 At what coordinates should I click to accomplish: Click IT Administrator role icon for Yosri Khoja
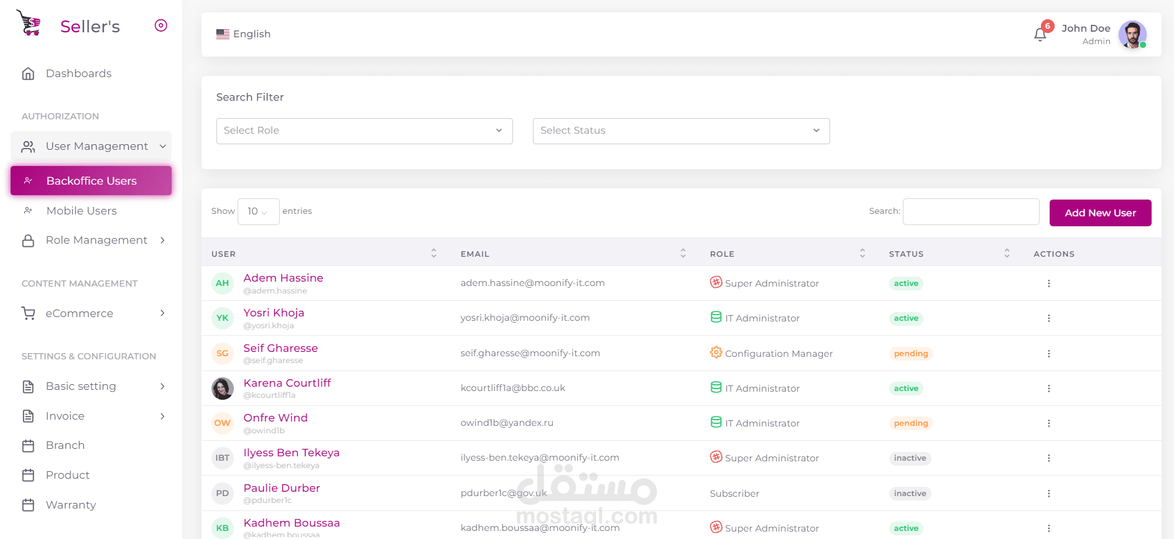tap(716, 317)
